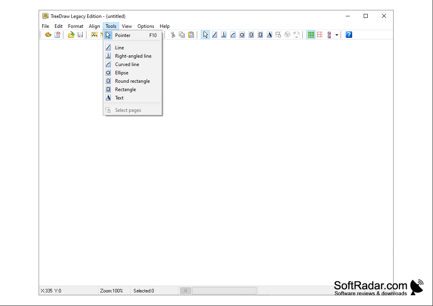
Task: Select the Curved line toolbar icon
Action: click(233, 35)
